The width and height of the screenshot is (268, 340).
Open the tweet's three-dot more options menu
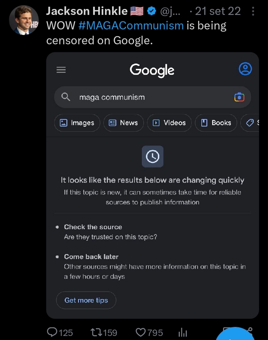coord(253,11)
